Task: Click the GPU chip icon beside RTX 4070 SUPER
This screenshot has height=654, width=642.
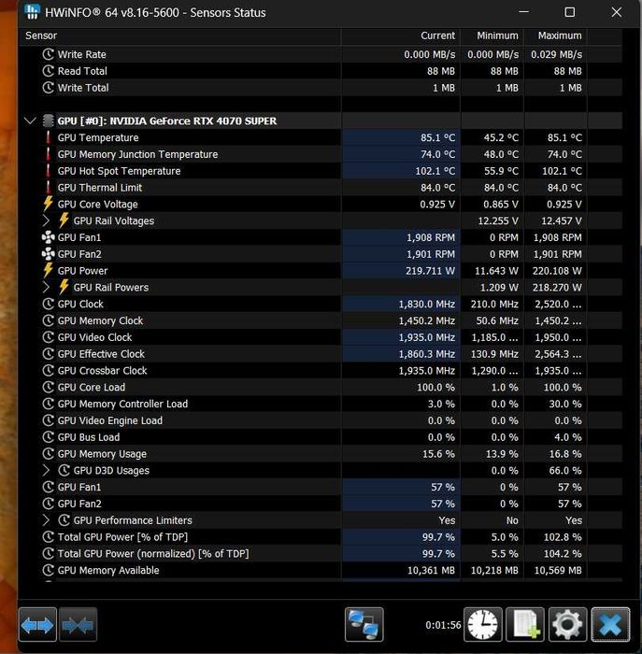Action: [48, 121]
